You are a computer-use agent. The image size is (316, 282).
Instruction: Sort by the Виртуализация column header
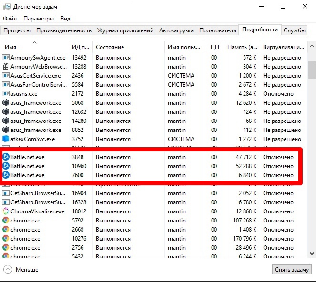(284, 47)
